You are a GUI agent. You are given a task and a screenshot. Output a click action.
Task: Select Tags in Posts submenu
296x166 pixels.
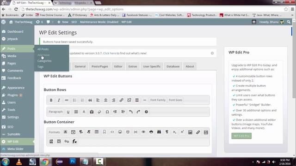click(40, 66)
